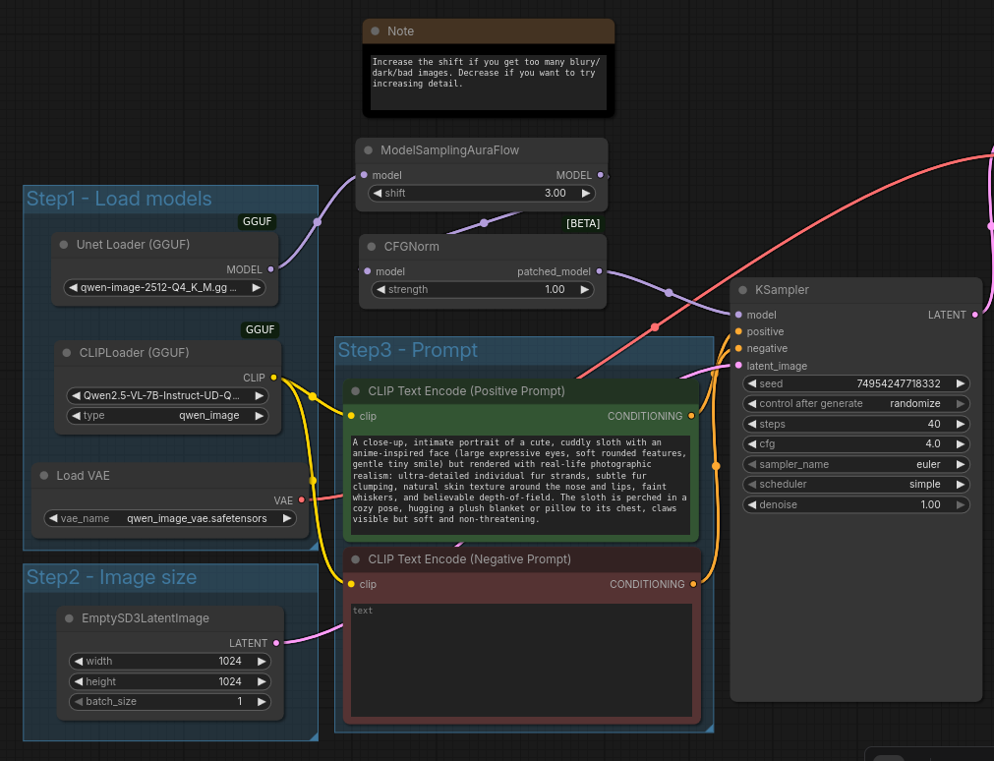Click the GGUF badge above Unet Loader

click(x=259, y=222)
